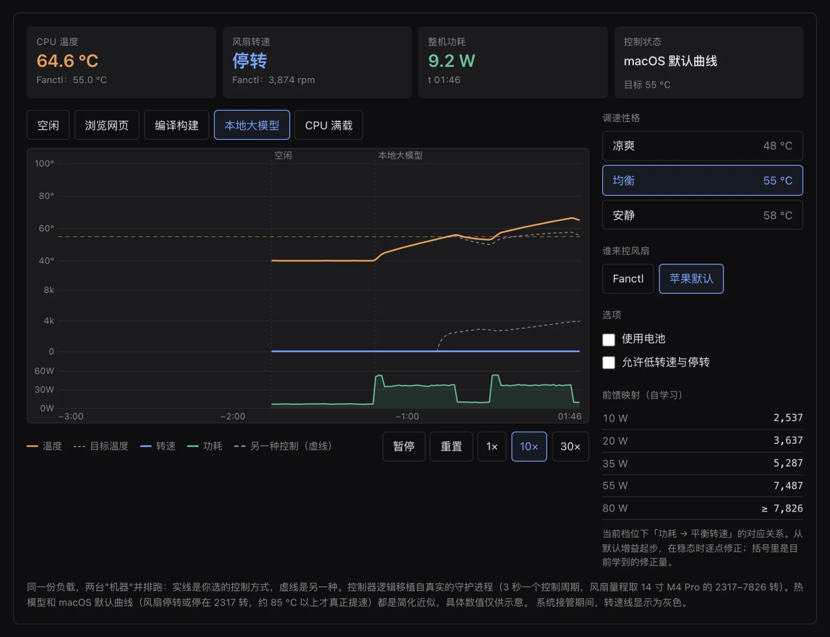The image size is (830, 637).
Task: Click the 35 W feedforward row value 5,287
Action: click(788, 463)
